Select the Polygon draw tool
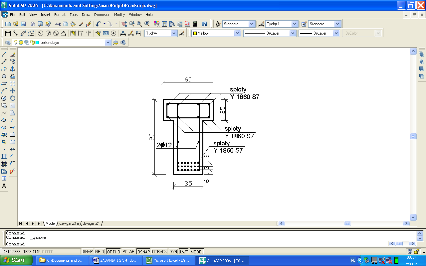The image size is (426, 266). [x=4, y=76]
